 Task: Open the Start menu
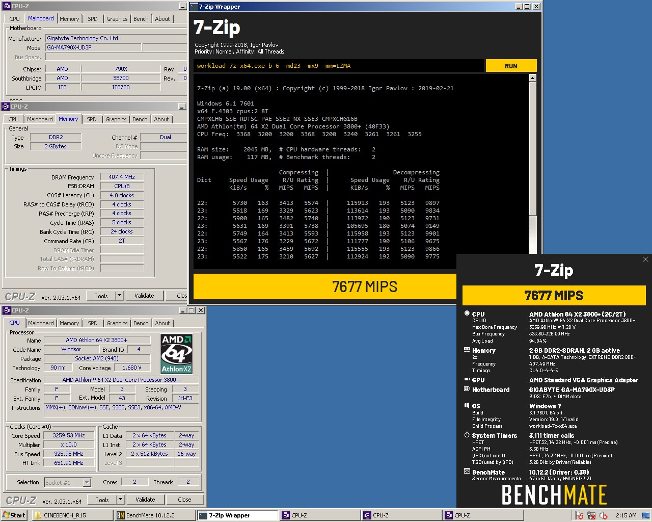[14, 515]
